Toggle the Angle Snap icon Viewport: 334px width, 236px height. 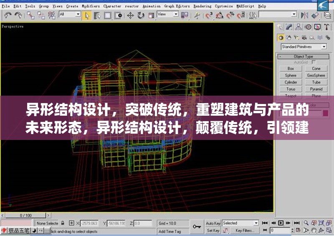(220, 15)
